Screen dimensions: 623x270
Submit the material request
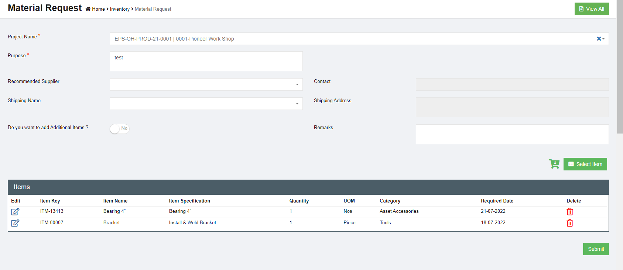pos(596,249)
